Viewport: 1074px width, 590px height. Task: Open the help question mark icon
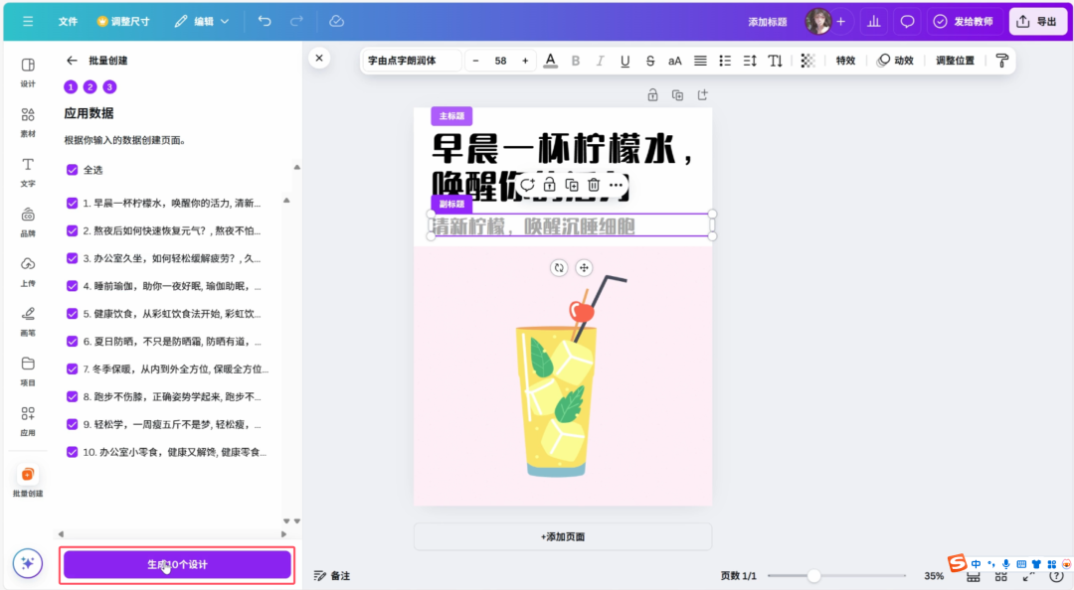(1056, 574)
